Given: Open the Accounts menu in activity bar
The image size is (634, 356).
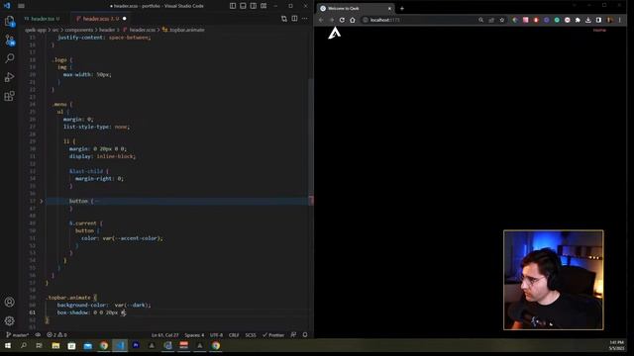Looking at the screenshot, I should 9,302.
